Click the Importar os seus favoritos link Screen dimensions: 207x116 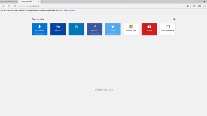(66, 10)
